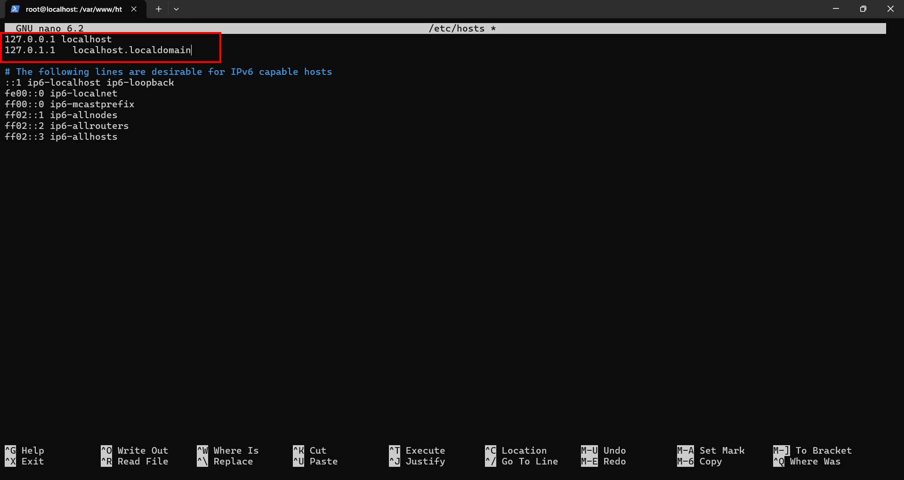This screenshot has height=480, width=904.
Task: Click the ff02::2 ip6-allrouters line
Action: click(67, 126)
